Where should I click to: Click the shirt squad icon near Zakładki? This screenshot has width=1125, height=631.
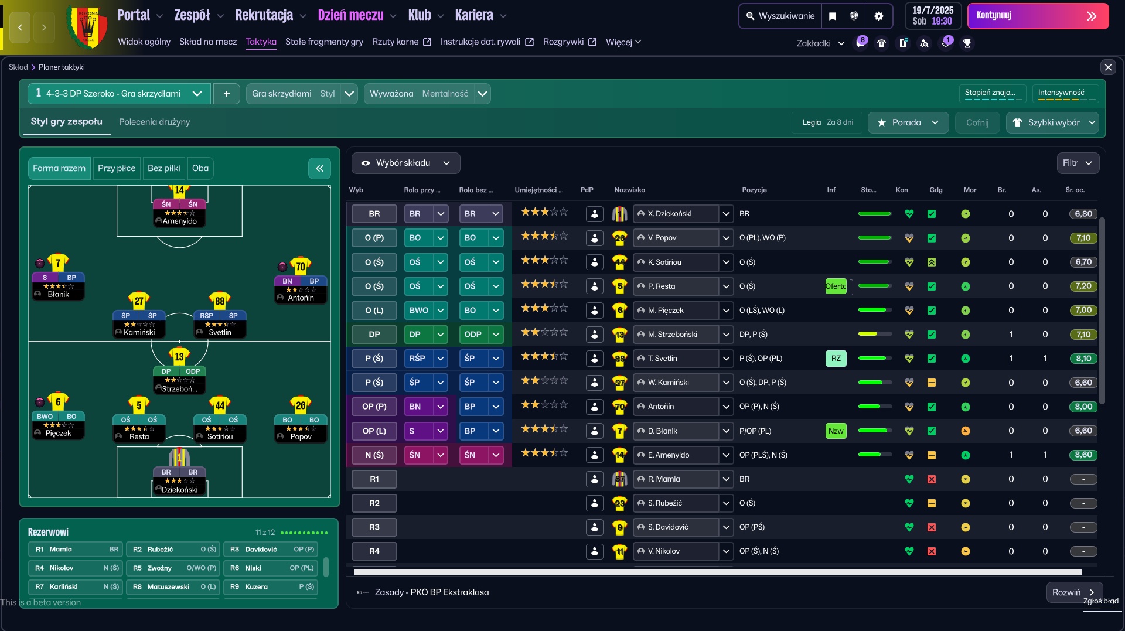click(882, 43)
